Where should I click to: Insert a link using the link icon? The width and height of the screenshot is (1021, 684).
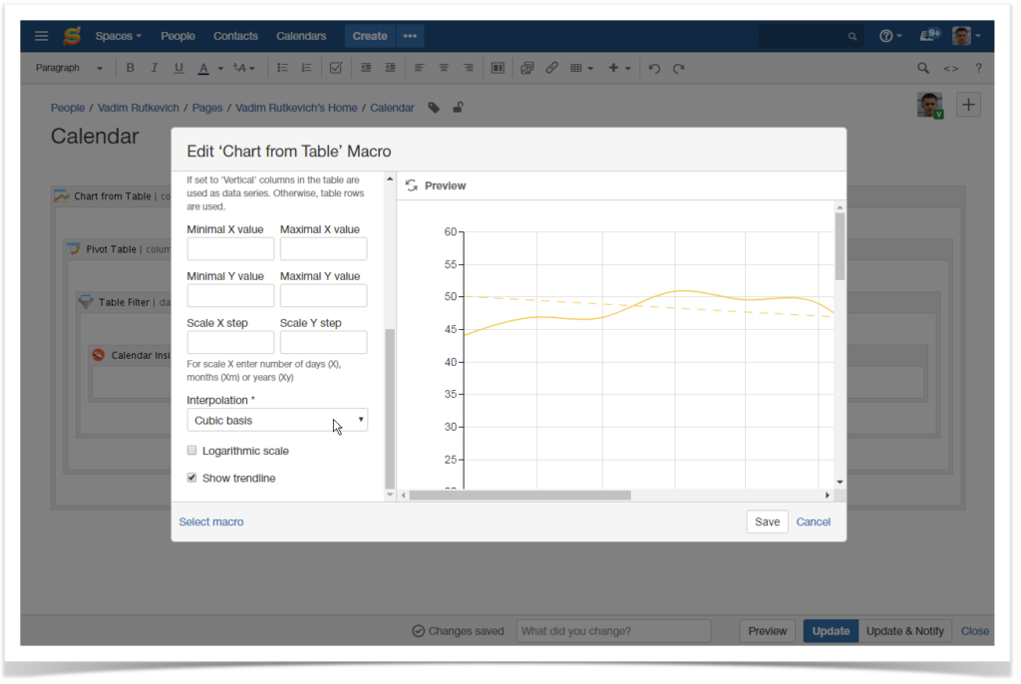coord(551,68)
